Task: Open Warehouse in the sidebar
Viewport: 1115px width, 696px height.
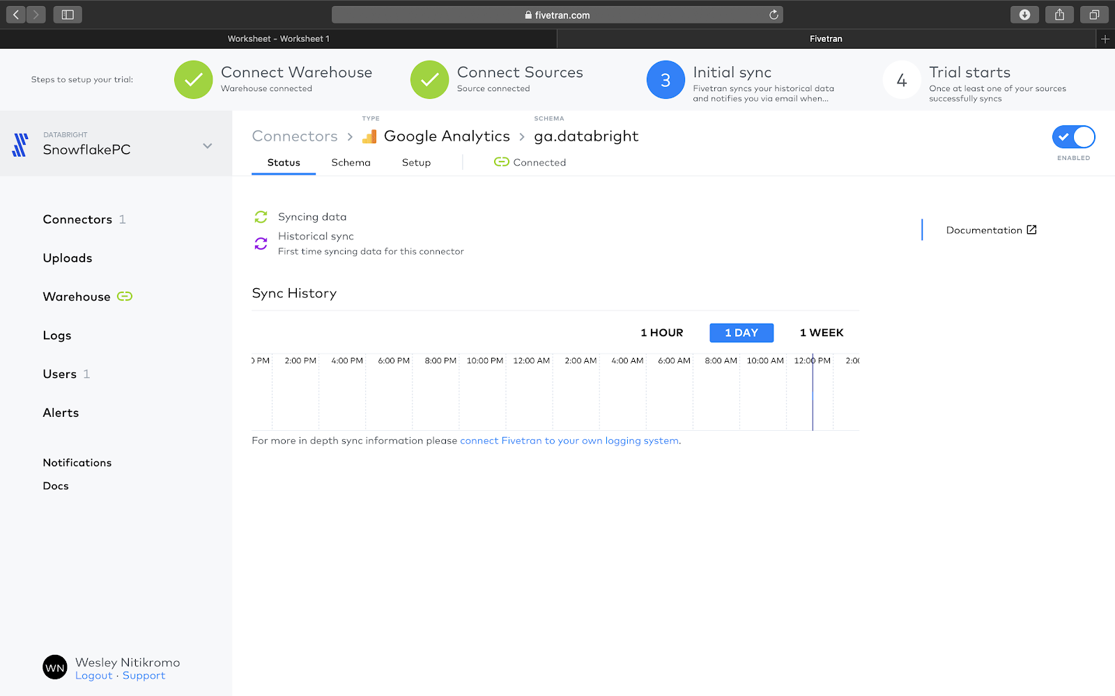Action: [77, 297]
